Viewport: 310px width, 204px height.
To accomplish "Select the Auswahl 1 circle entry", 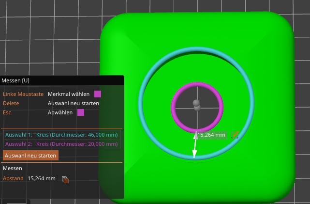I will tap(61, 135).
